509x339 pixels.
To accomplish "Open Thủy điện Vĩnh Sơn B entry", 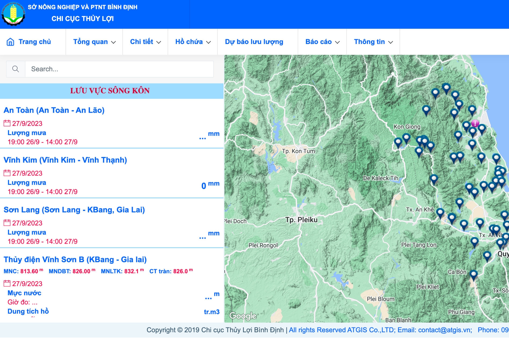I will (75, 260).
